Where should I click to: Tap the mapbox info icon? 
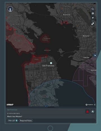tap(95, 105)
